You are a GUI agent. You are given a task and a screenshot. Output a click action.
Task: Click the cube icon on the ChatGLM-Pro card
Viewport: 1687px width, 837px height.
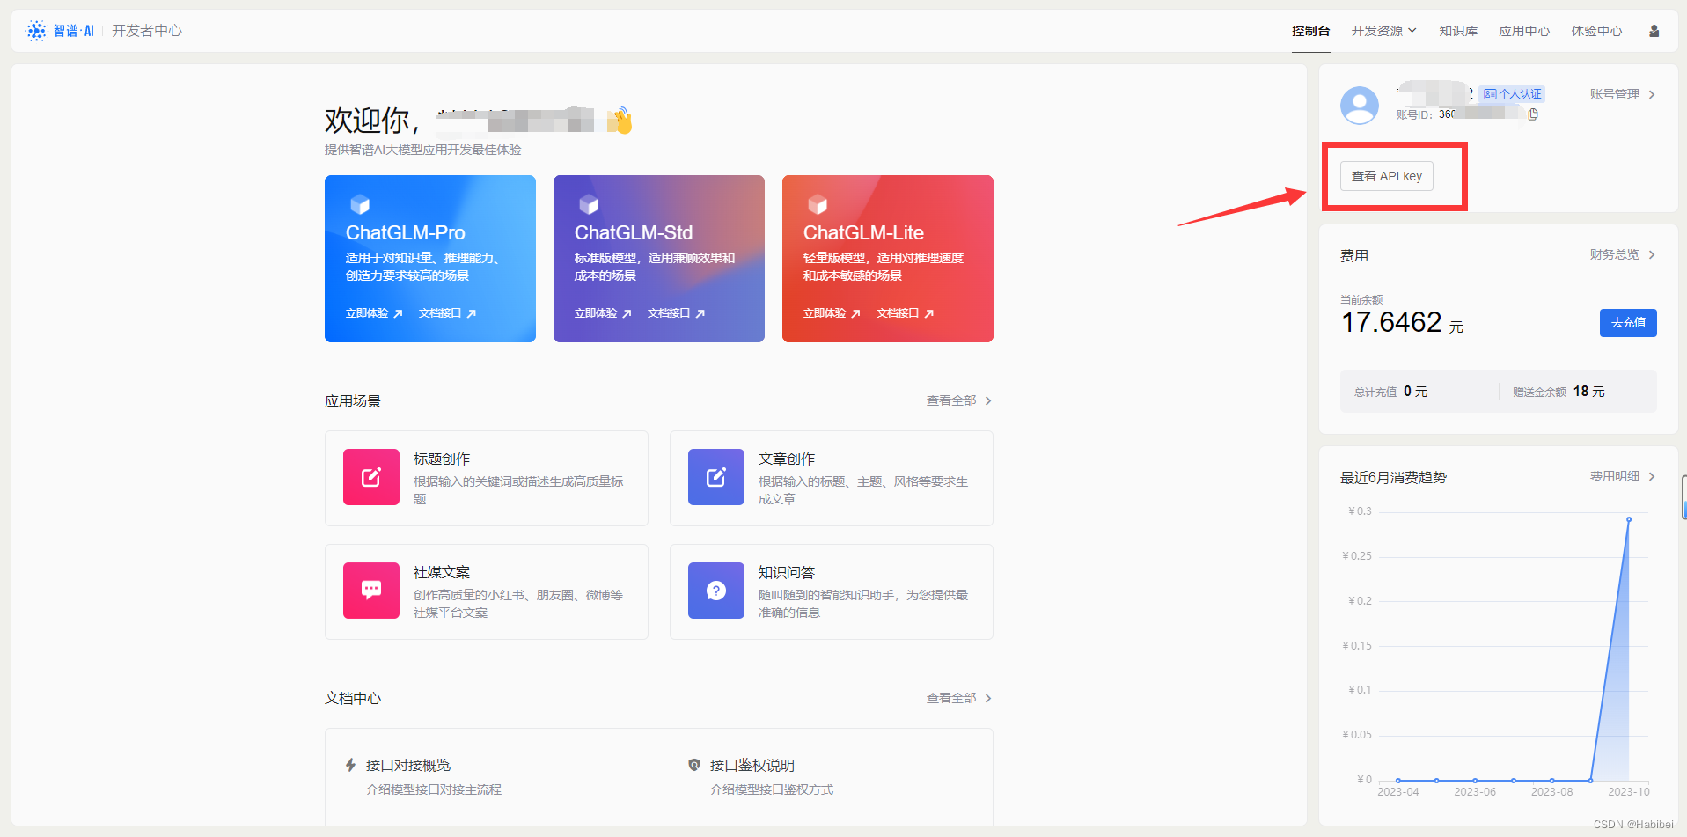tap(360, 203)
